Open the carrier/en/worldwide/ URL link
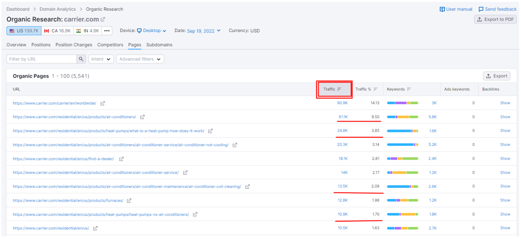 pyautogui.click(x=54, y=103)
